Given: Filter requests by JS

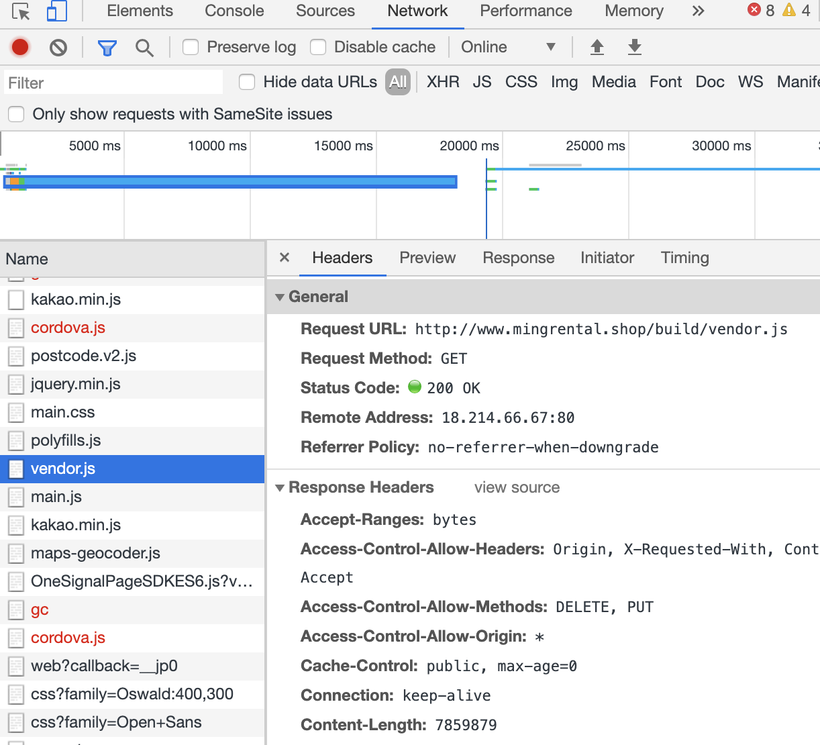Looking at the screenshot, I should click(482, 82).
